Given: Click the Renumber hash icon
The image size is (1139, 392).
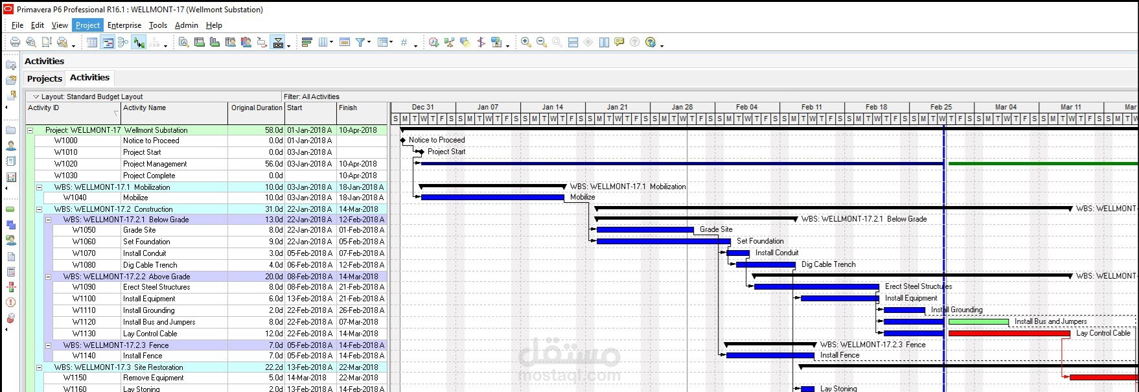Looking at the screenshot, I should coord(404,42).
